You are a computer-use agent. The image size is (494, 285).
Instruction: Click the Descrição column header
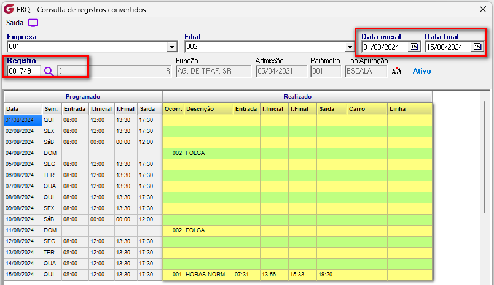[x=208, y=109]
